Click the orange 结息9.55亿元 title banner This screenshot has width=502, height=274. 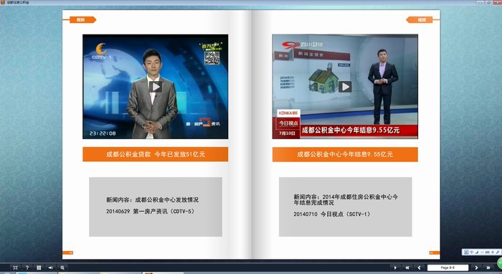(x=345, y=154)
